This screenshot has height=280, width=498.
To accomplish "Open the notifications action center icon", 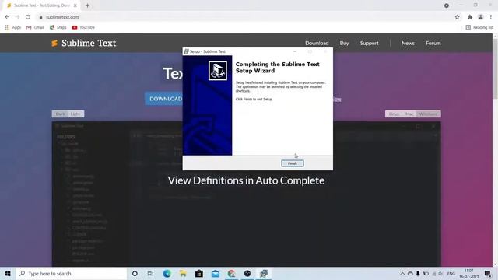I will (x=488, y=273).
